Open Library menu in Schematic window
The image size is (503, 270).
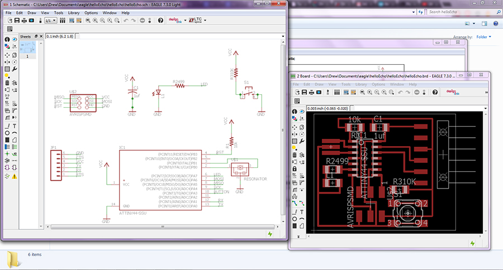(x=73, y=13)
